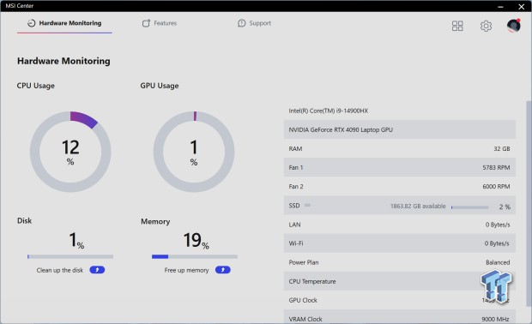The image size is (532, 324).
Task: Click the CPU Usage circular gauge
Action: click(70, 152)
